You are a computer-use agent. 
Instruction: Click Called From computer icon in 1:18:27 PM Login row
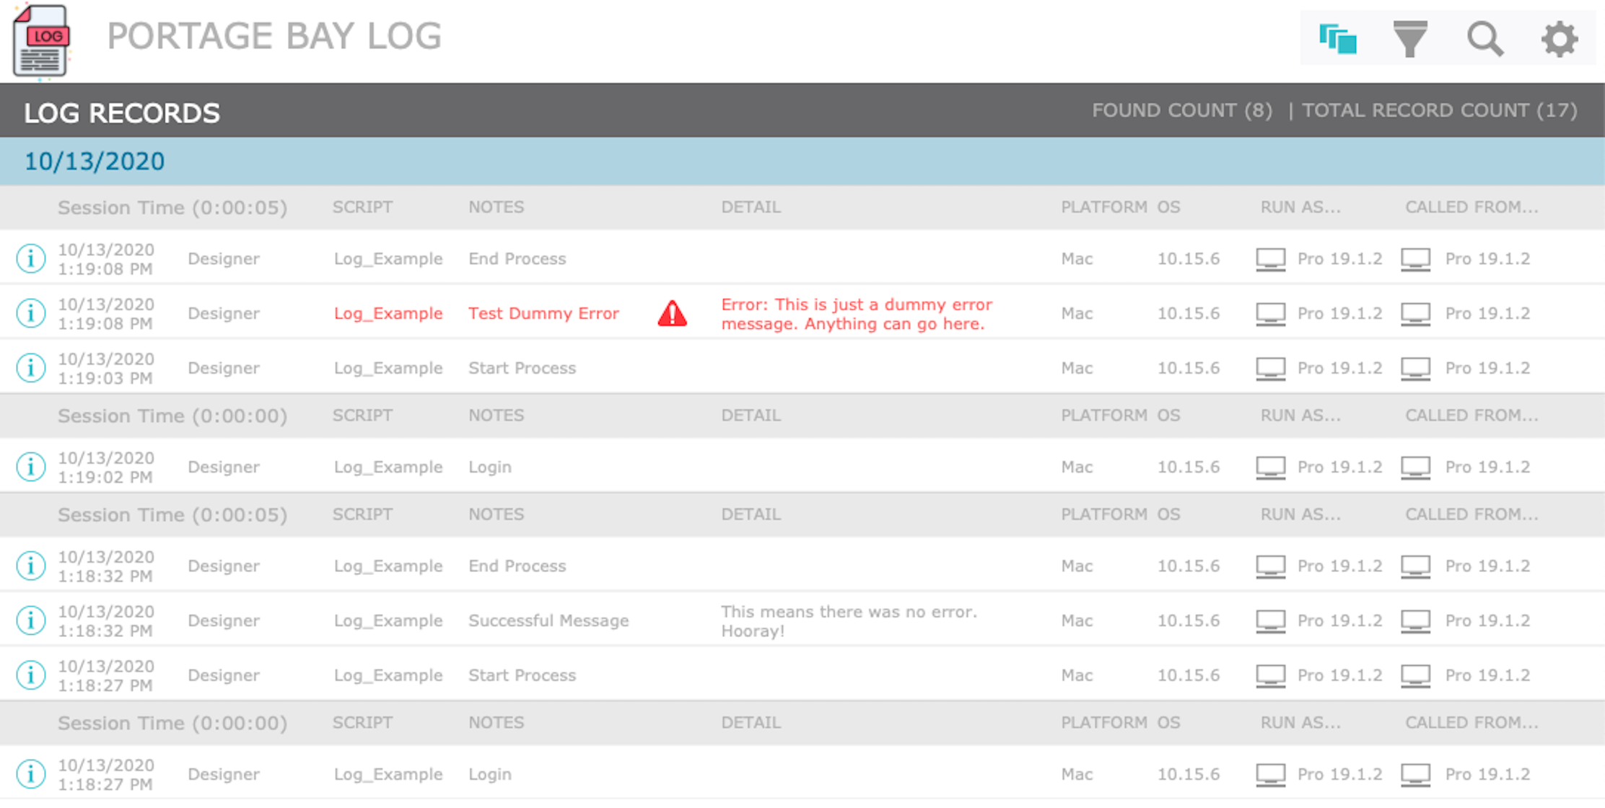pos(1416,776)
